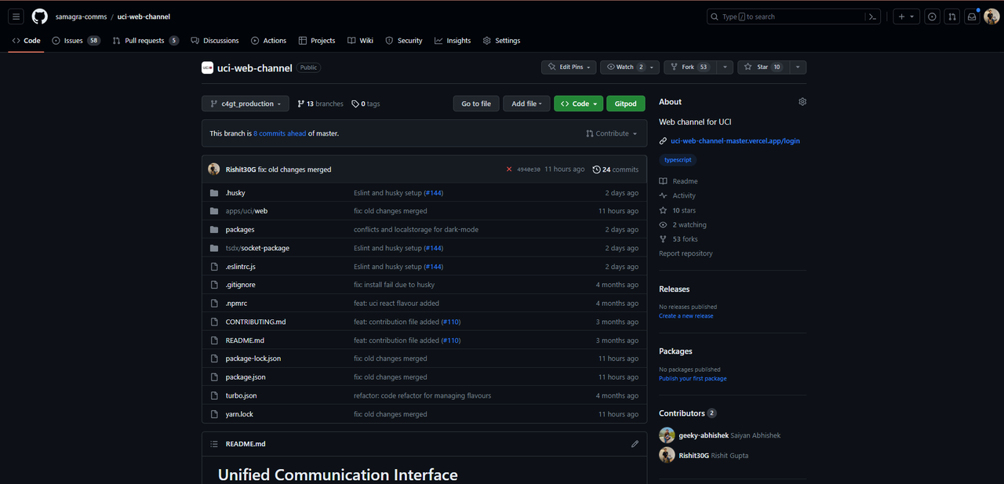Click the Gitpod button
This screenshot has height=484, width=1004.
[x=626, y=104]
